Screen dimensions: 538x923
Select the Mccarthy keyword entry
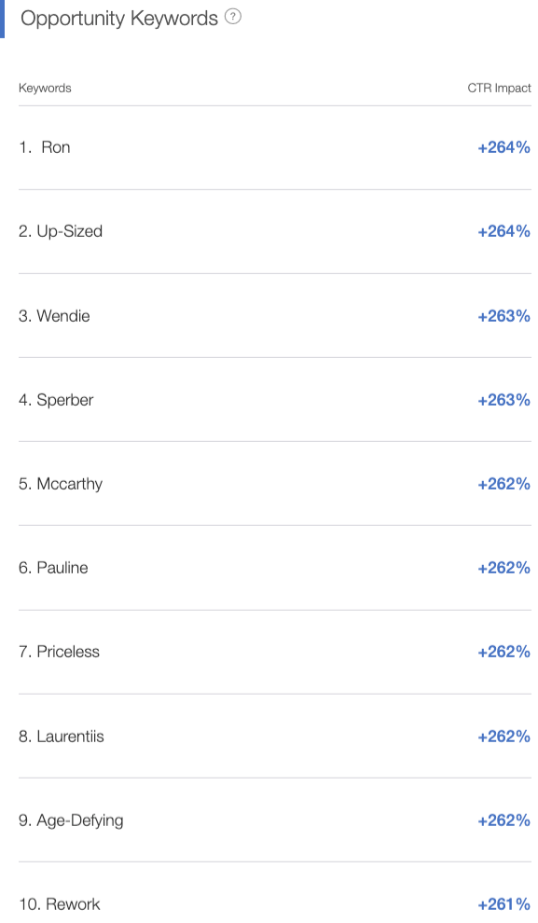pyautogui.click(x=69, y=485)
